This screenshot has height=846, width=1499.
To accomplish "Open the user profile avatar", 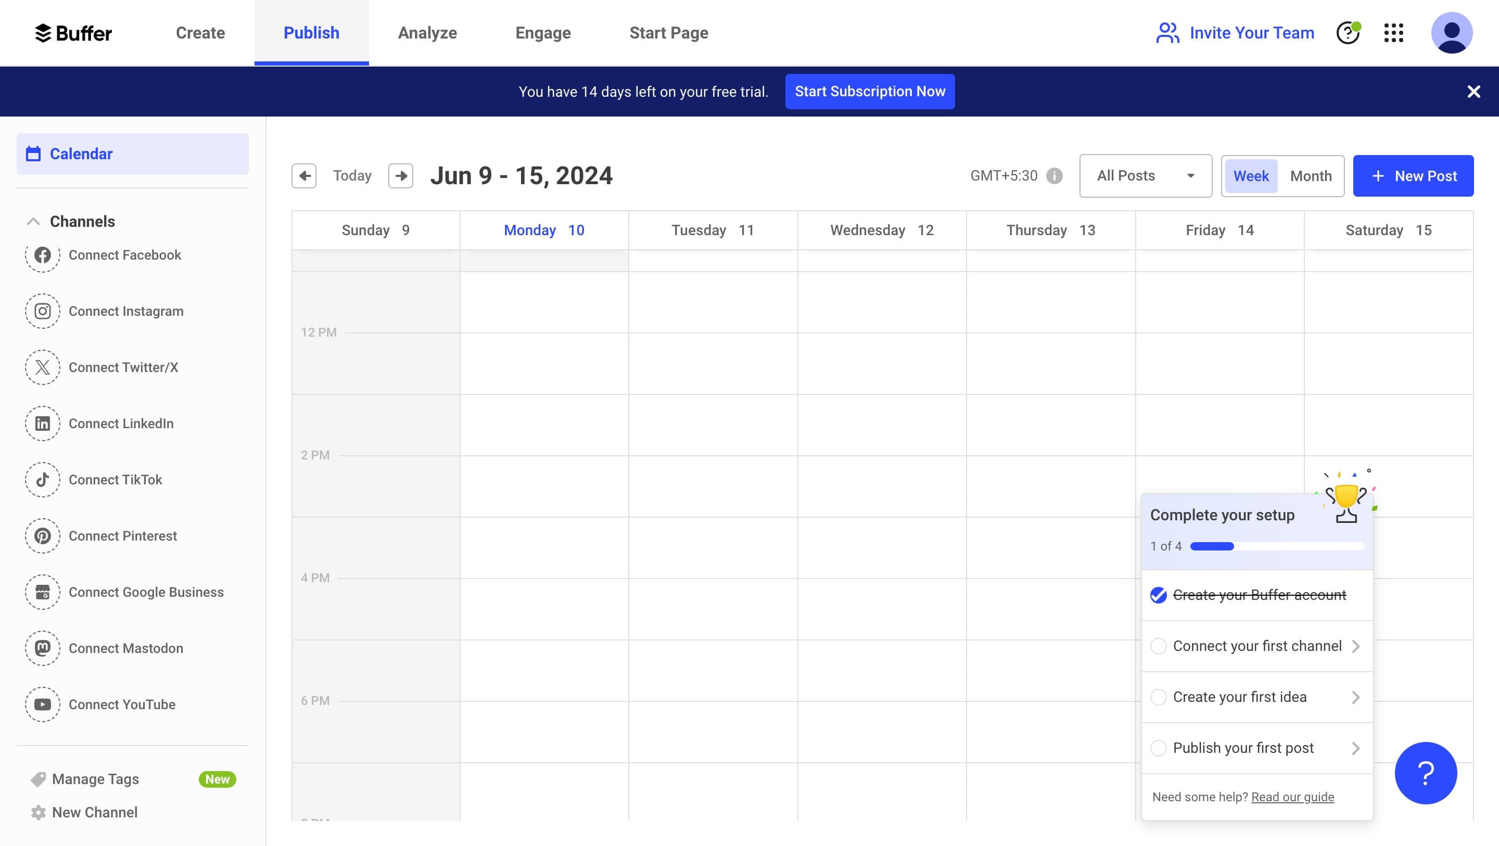I will (1451, 33).
